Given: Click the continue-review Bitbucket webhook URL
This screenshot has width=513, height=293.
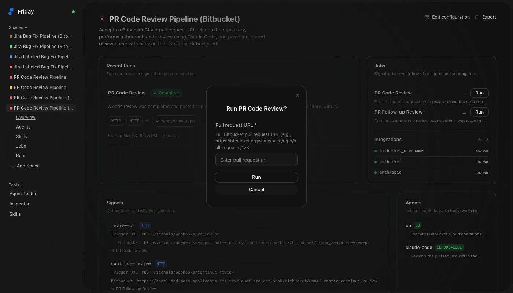Looking at the screenshot, I should tap(257, 281).
